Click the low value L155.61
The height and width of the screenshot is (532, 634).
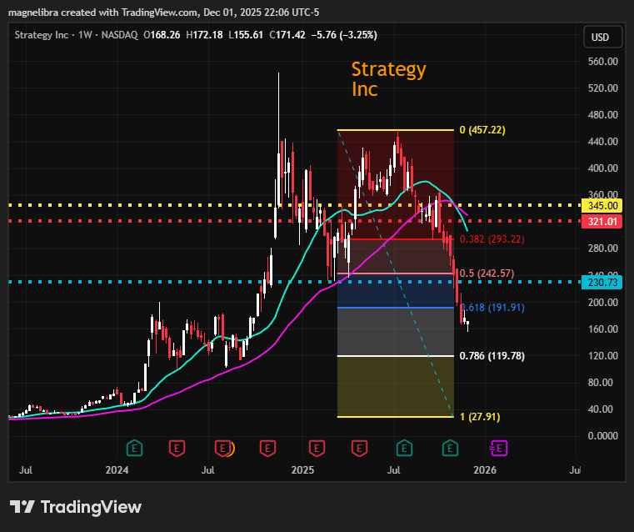(x=246, y=35)
